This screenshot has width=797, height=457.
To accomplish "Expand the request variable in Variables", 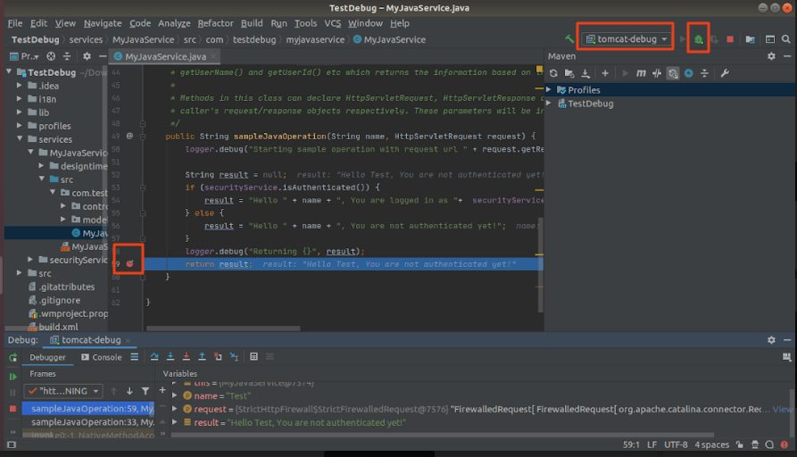I will coord(175,409).
